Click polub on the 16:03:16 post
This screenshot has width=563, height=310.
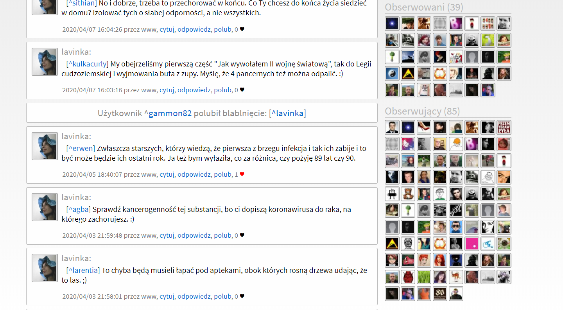(x=222, y=90)
